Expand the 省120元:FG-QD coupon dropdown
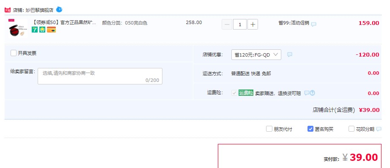The height and width of the screenshot is (168, 390). click(256, 54)
